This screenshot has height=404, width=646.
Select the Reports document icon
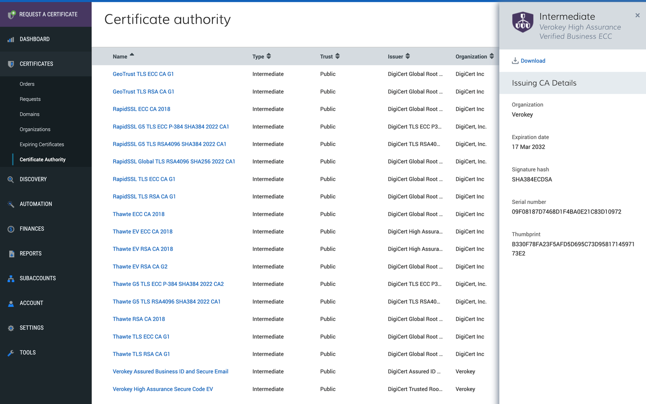tap(11, 253)
